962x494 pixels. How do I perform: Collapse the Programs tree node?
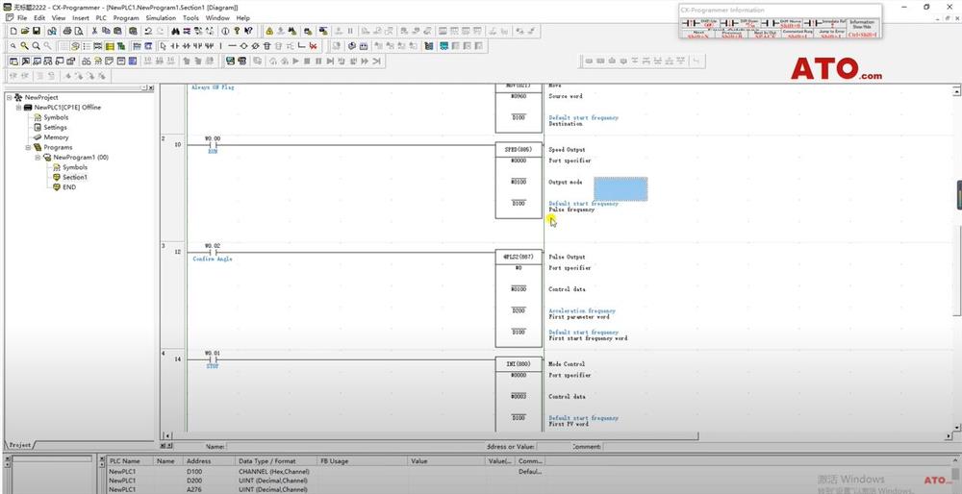point(29,147)
